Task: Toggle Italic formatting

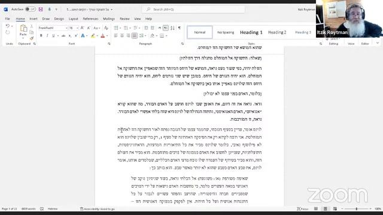Action: (47, 36)
